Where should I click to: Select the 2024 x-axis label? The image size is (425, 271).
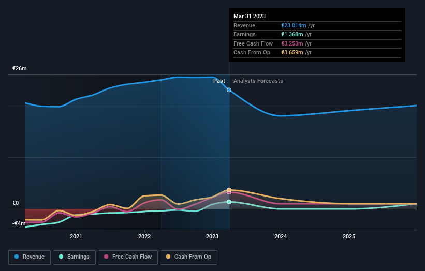(281, 236)
